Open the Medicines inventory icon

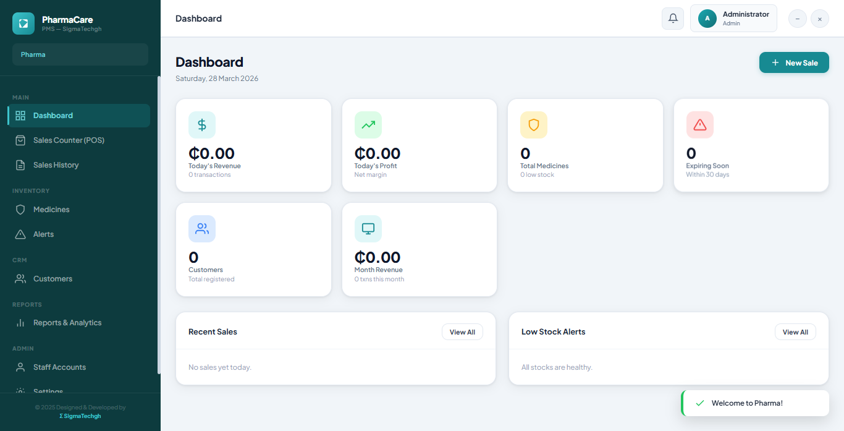click(21, 210)
